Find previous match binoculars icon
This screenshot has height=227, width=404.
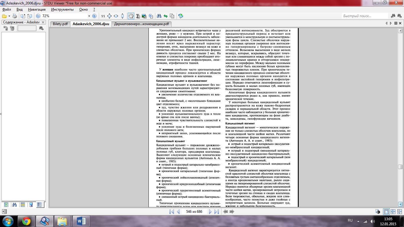pos(393,16)
